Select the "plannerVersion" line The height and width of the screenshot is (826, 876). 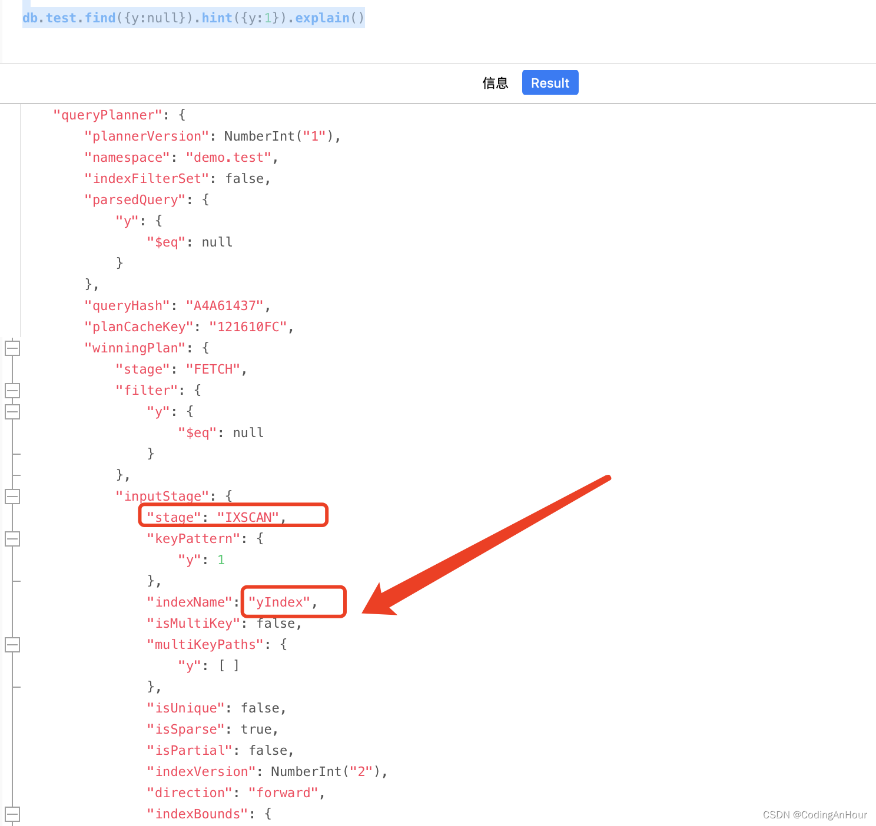213,136
